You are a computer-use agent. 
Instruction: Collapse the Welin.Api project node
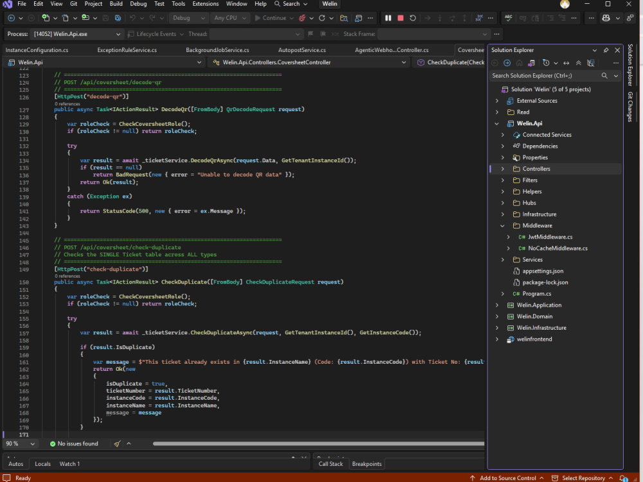coord(497,123)
